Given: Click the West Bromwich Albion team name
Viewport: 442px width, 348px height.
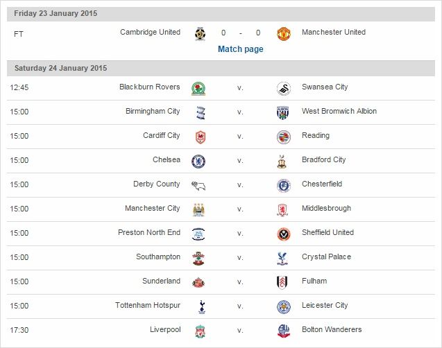Looking at the screenshot, I should coord(339,111).
